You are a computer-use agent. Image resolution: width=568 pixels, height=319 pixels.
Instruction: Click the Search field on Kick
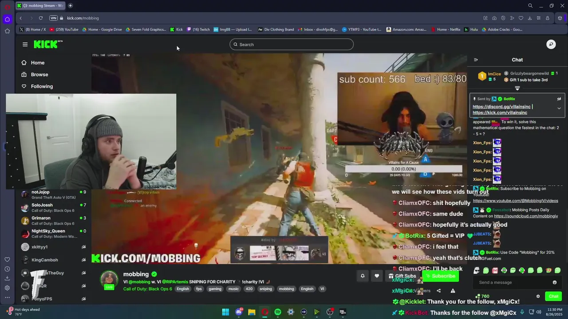292,44
